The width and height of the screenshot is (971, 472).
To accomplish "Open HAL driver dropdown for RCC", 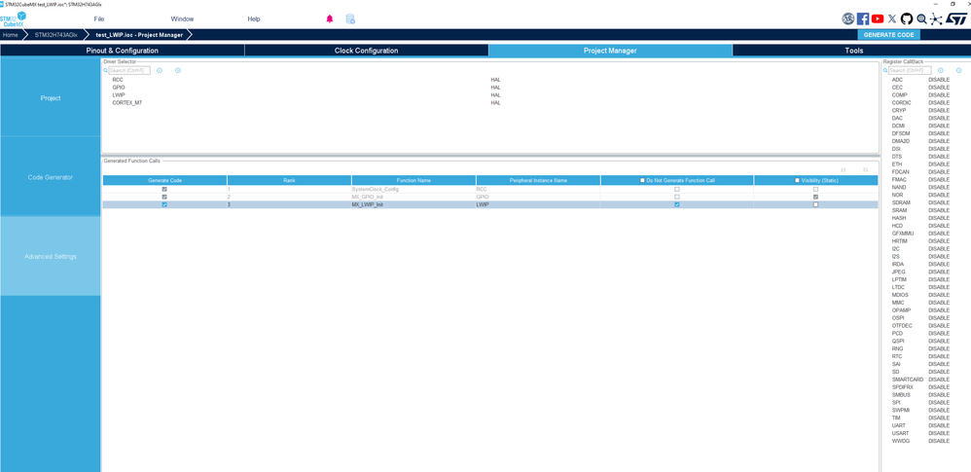I will pos(495,80).
